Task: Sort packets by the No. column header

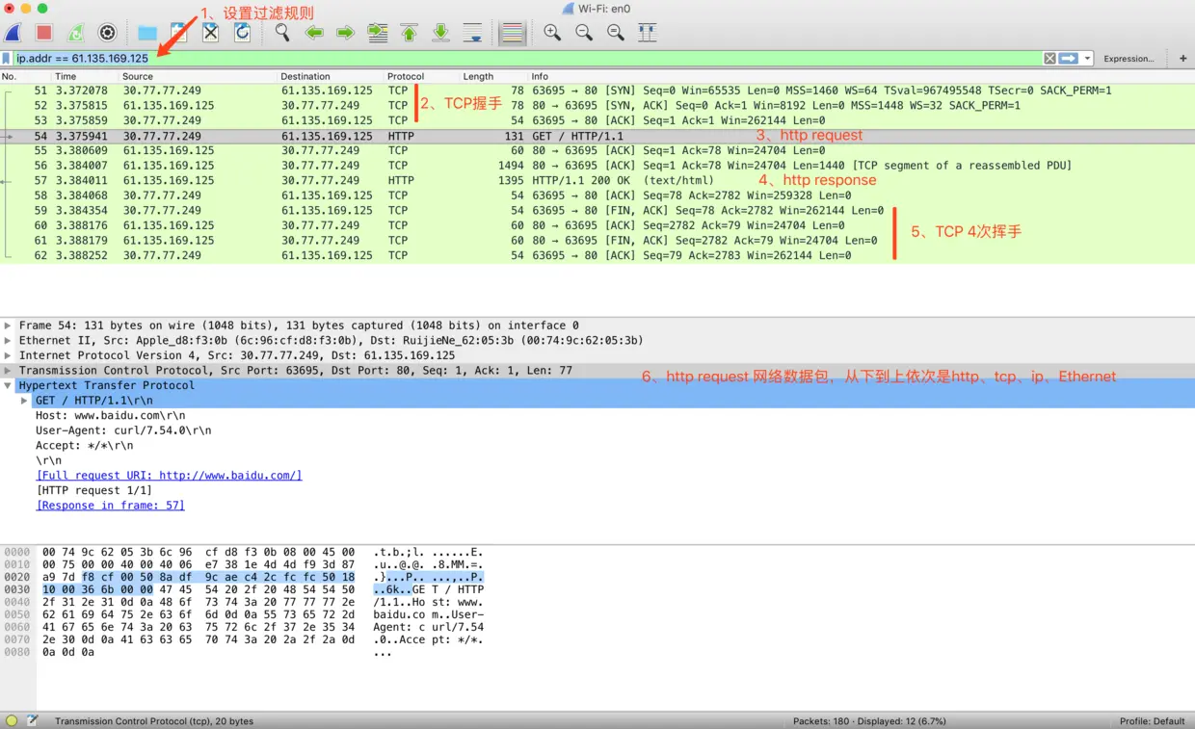Action: (x=26, y=76)
